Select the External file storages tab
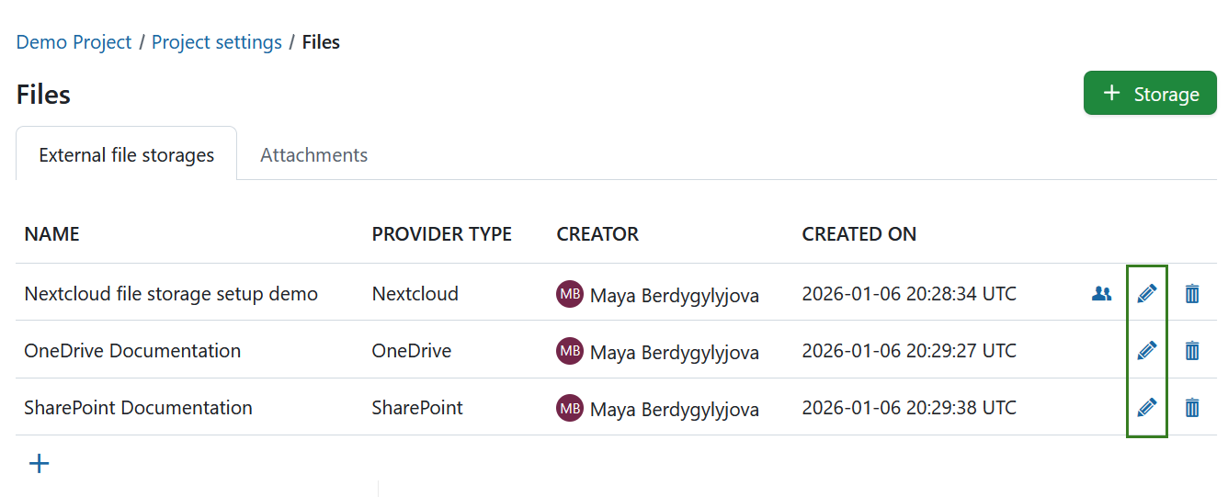Image resolution: width=1228 pixels, height=497 pixels. pyautogui.click(x=126, y=155)
